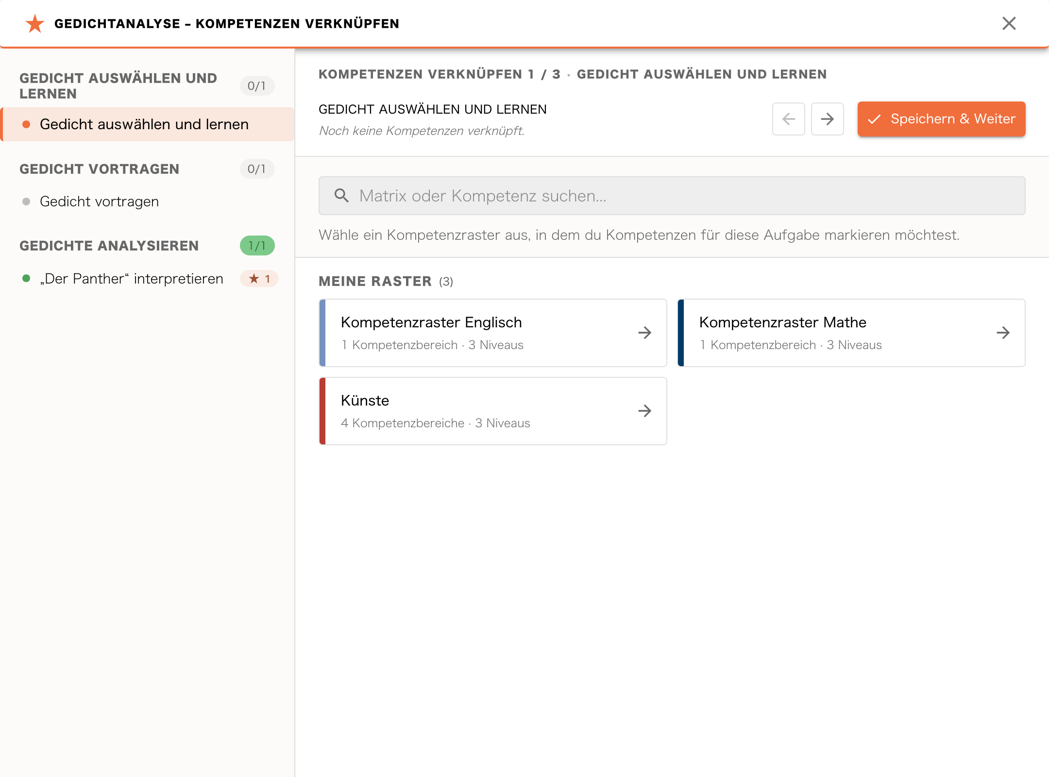Click arrow on Kompetenzraster Englisch card

click(644, 333)
